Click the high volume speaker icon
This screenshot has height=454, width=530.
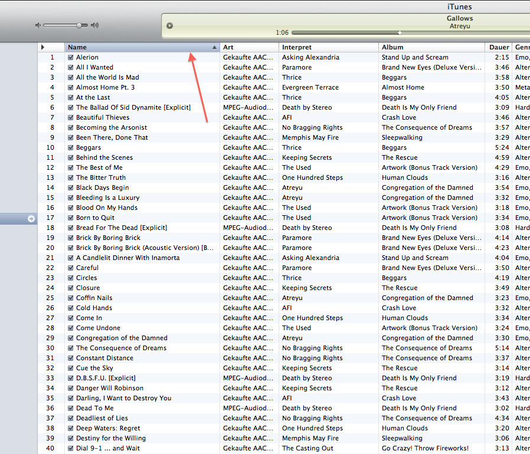[94, 25]
